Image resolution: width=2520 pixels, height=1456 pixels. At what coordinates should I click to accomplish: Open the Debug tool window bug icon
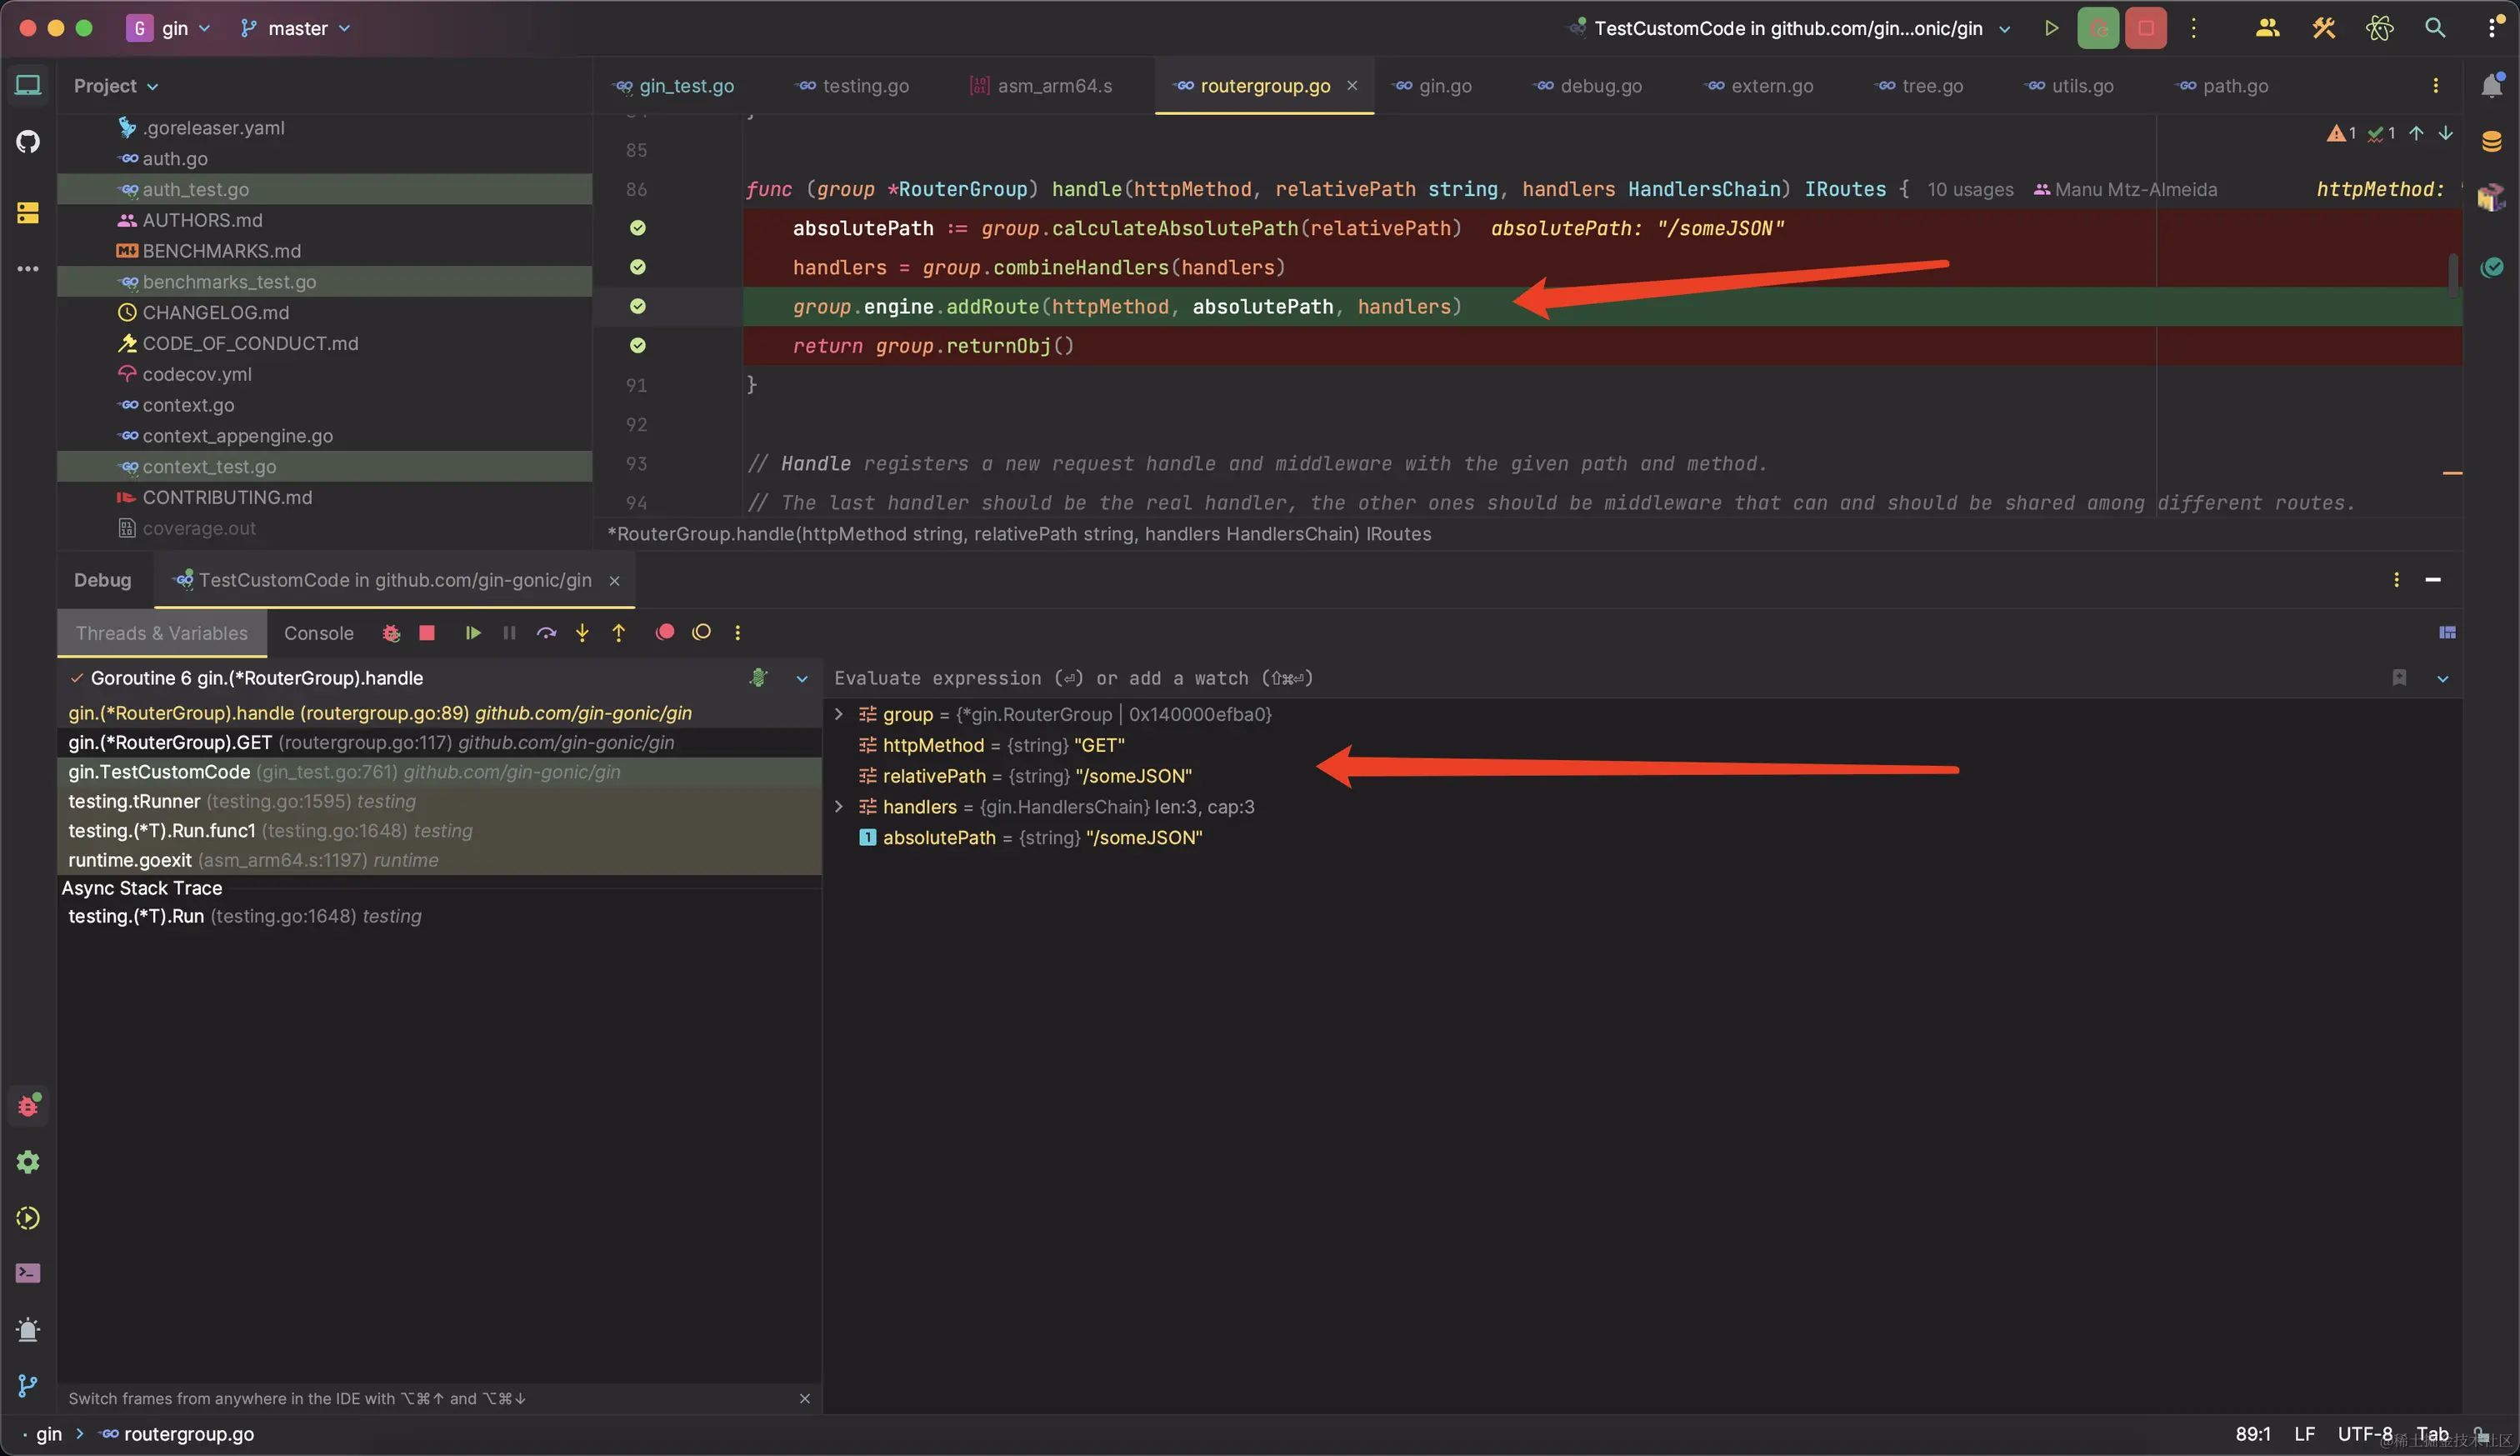[x=28, y=1105]
